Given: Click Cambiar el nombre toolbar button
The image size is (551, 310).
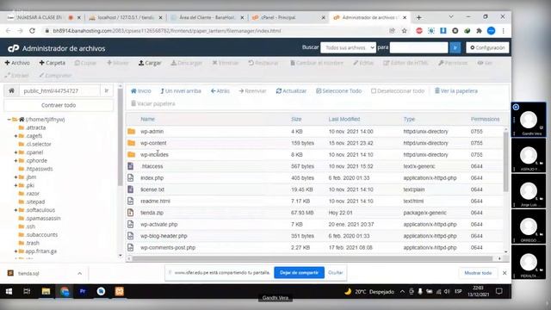Looking at the screenshot, I should [317, 63].
